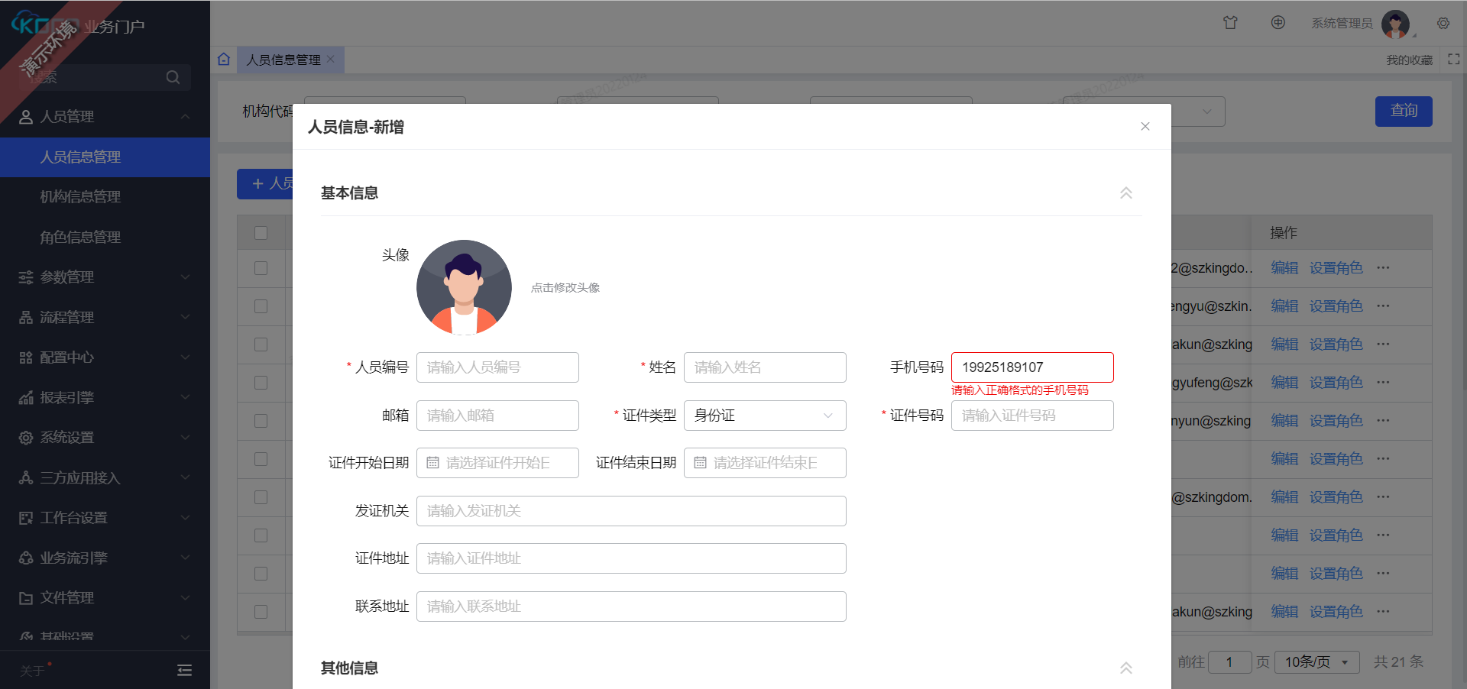This screenshot has height=689, width=1467.
Task: Click 设置角色 in the engyu@szkin row
Action: pyautogui.click(x=1336, y=306)
